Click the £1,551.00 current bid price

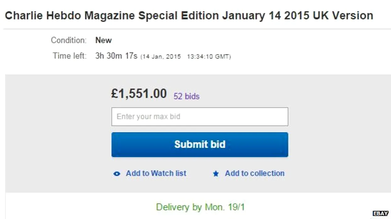coord(139,94)
